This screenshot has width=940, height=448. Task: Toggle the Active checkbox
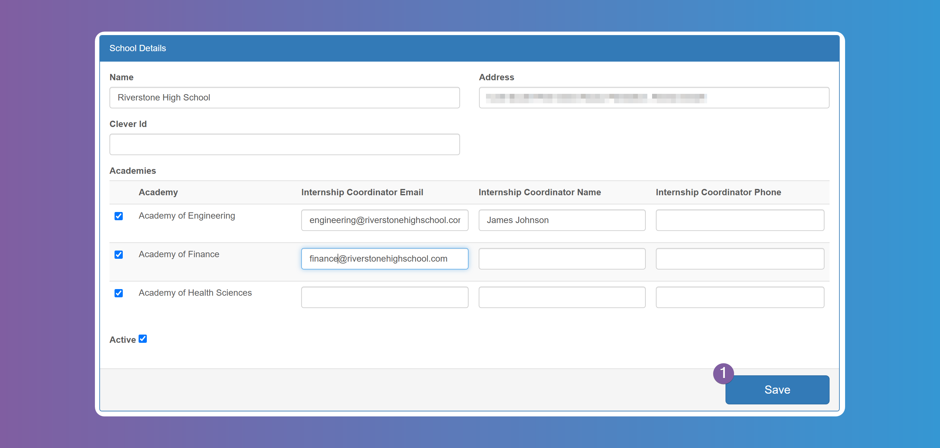click(143, 339)
